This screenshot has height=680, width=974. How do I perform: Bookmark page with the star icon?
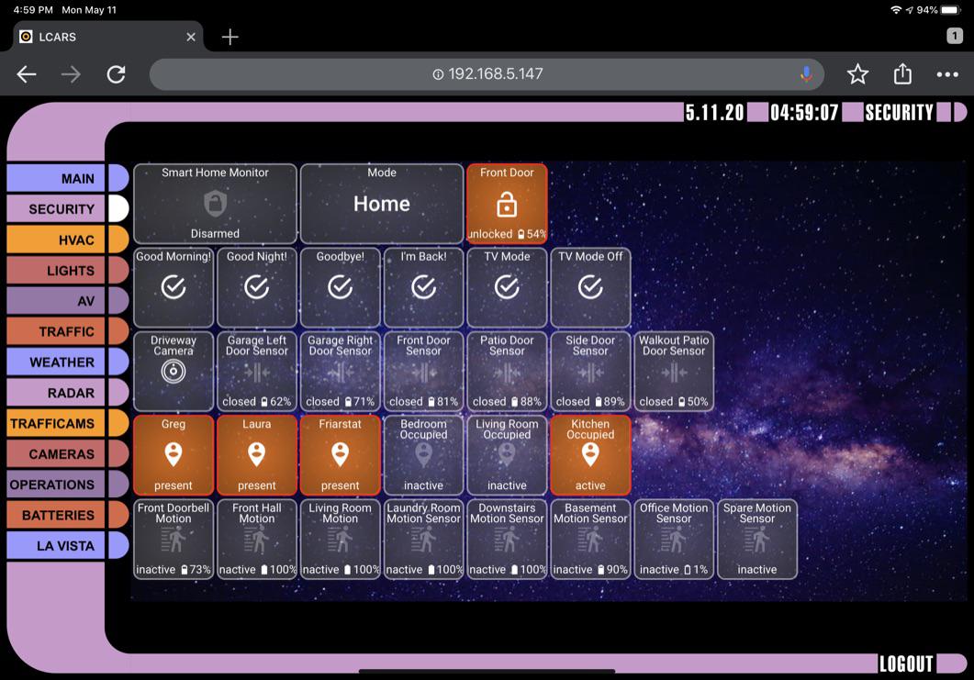pyautogui.click(x=857, y=74)
